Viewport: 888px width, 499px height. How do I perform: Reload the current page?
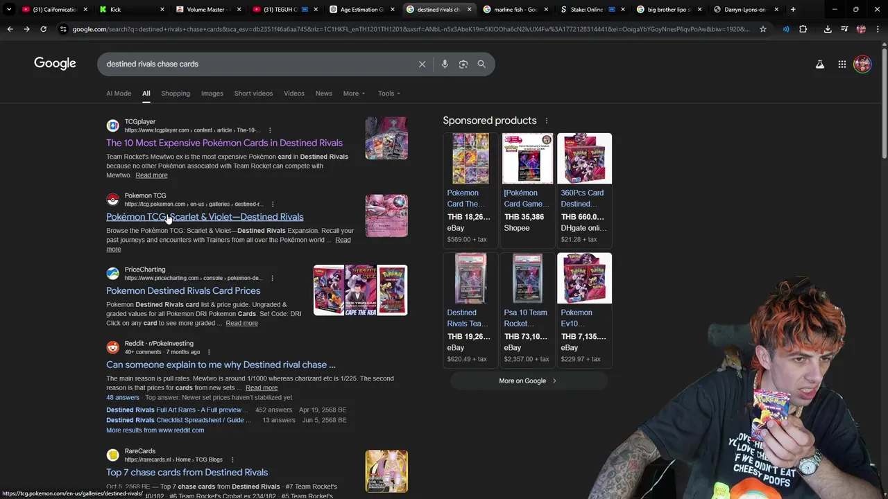tap(43, 29)
